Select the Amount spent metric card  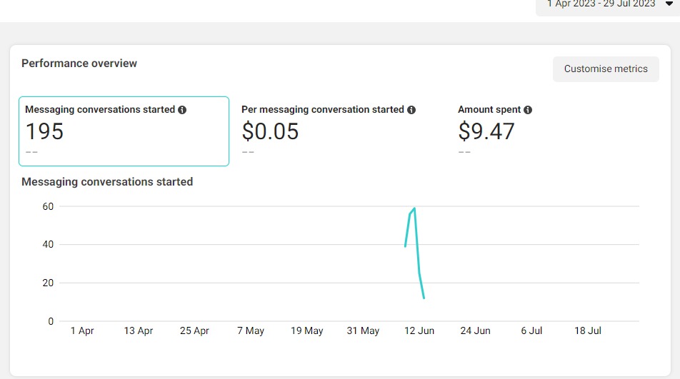557,131
